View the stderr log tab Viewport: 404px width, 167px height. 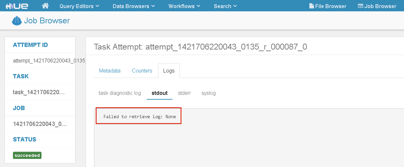click(x=184, y=93)
